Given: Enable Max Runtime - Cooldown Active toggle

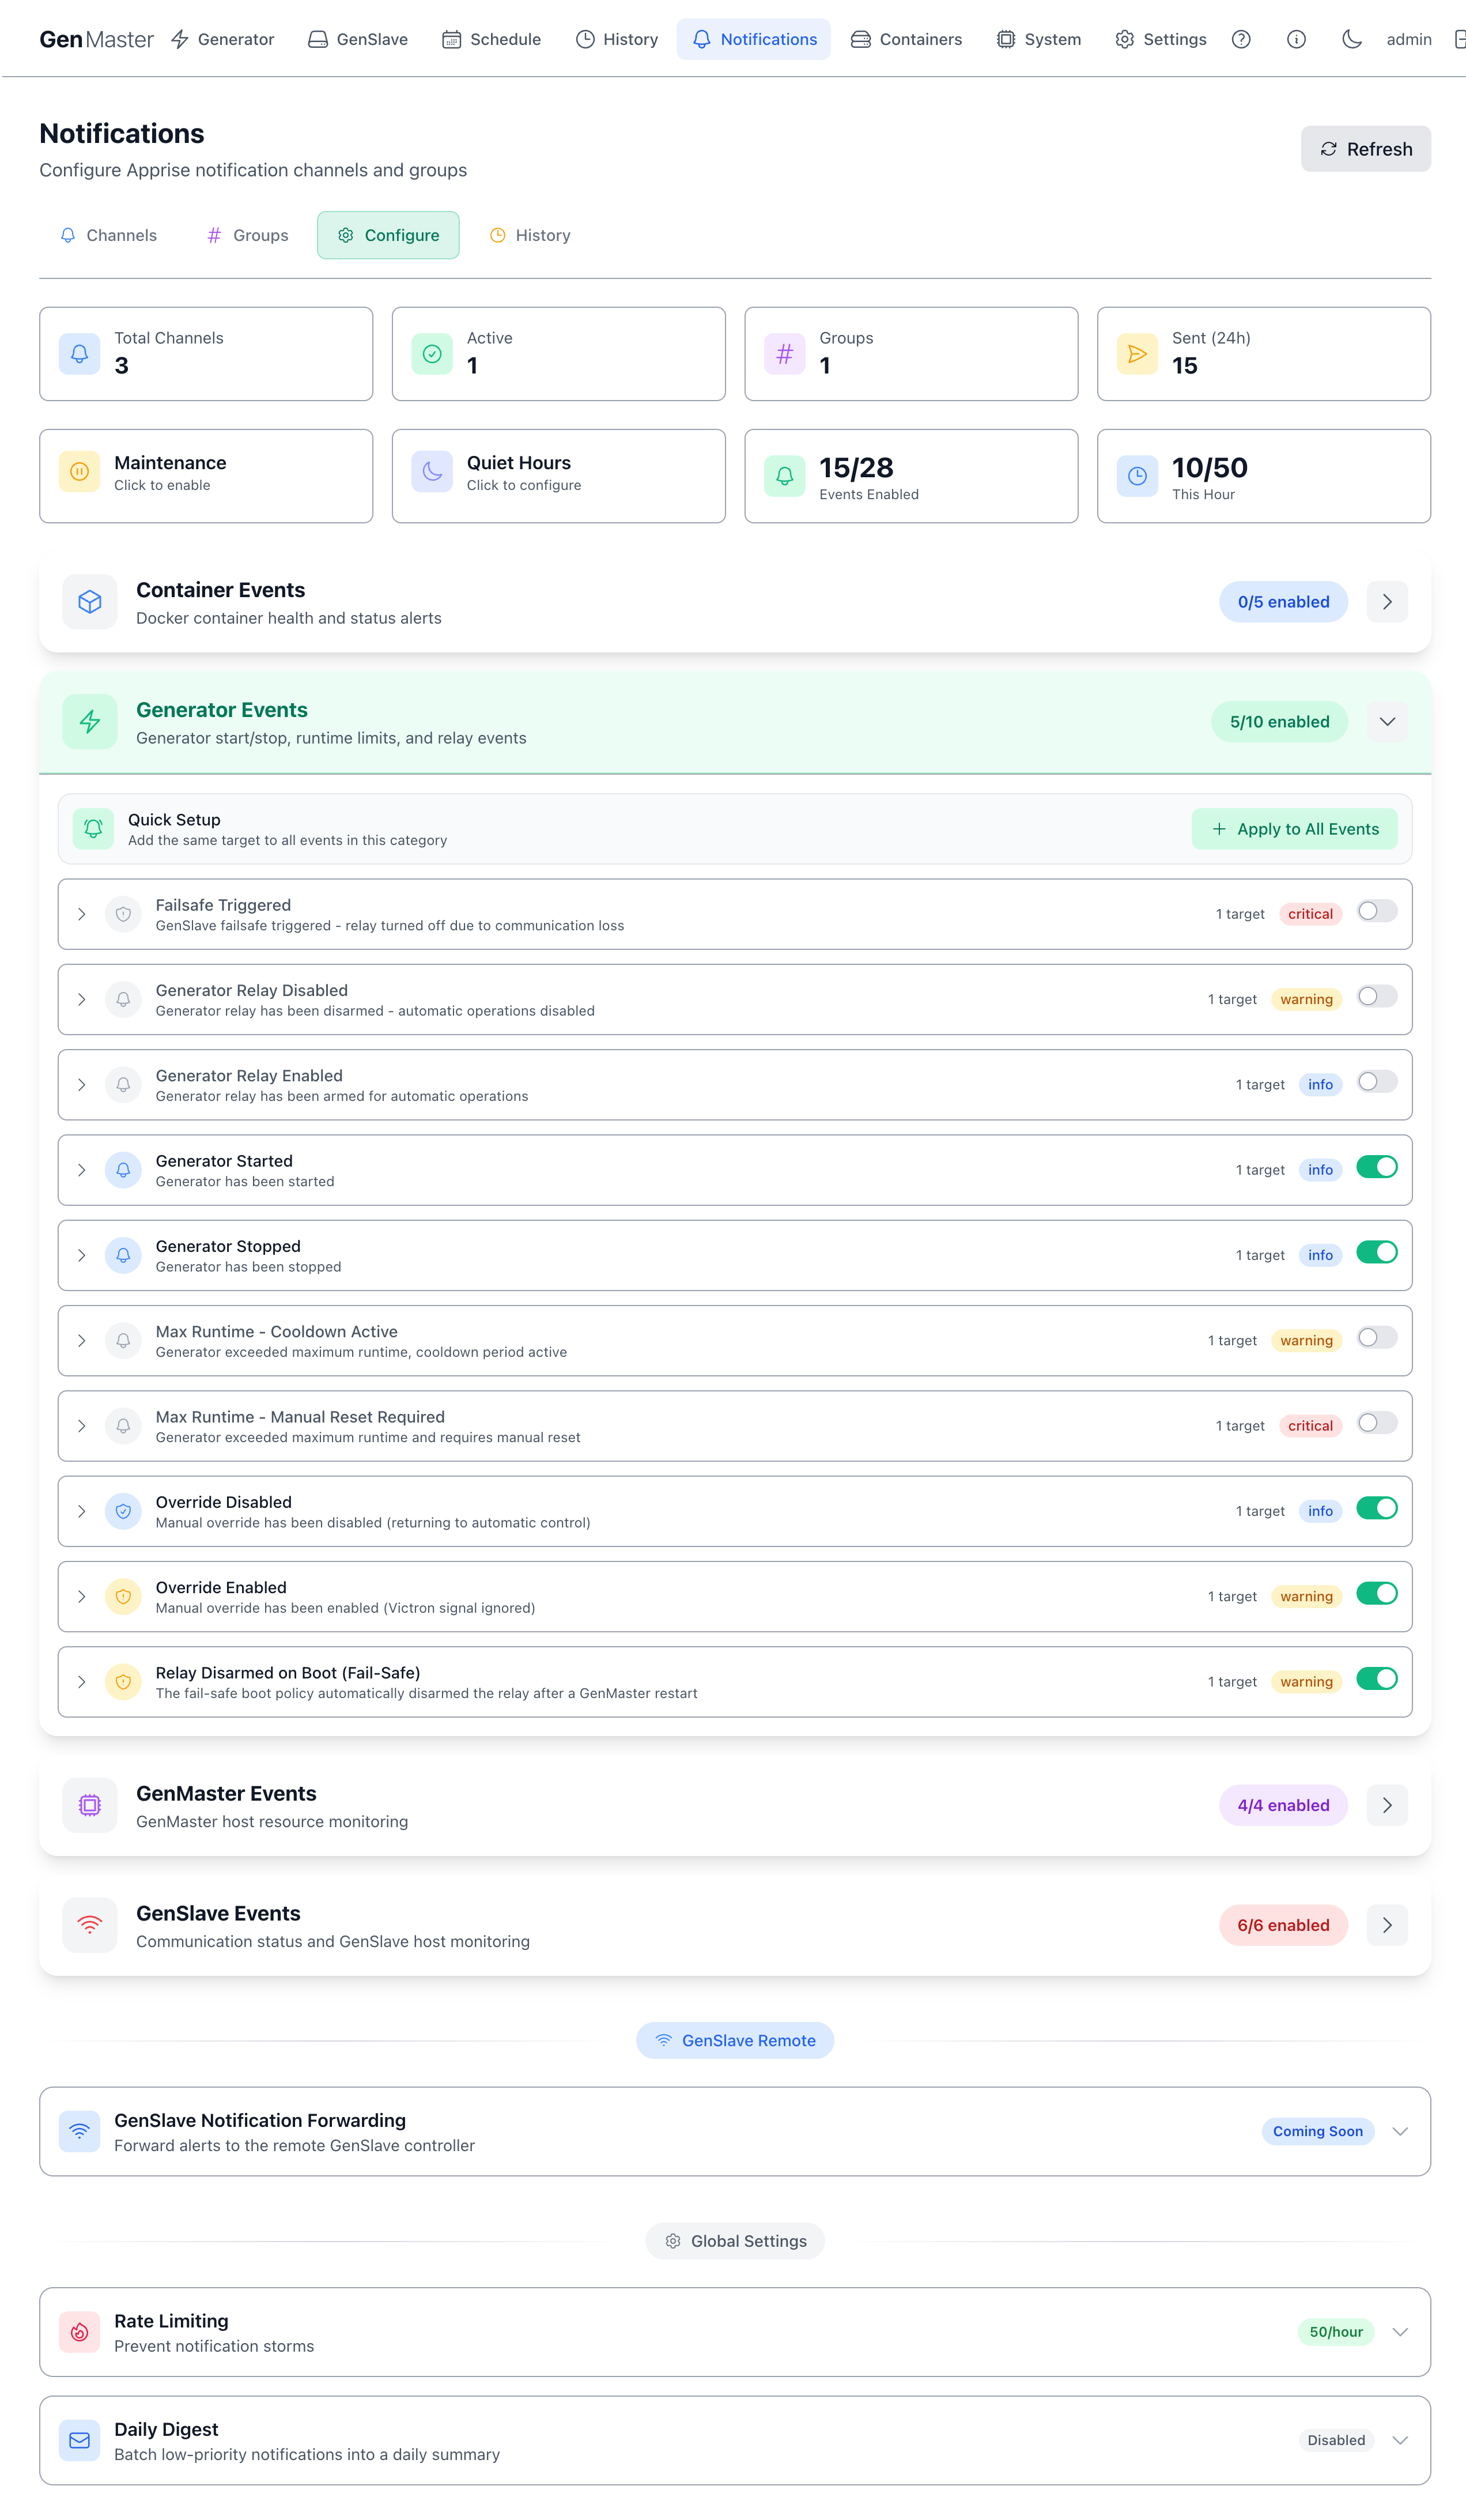Looking at the screenshot, I should pos(1377,1338).
